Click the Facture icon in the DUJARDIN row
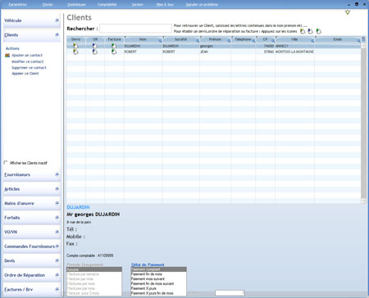This screenshot has width=369, height=298. point(114,46)
